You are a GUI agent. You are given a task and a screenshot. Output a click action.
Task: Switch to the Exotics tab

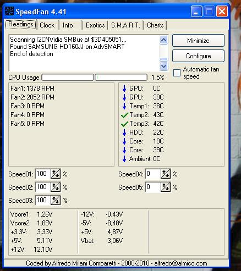pos(95,25)
